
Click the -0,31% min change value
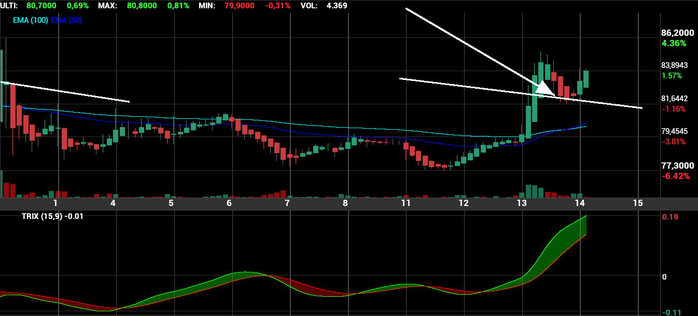pos(277,5)
